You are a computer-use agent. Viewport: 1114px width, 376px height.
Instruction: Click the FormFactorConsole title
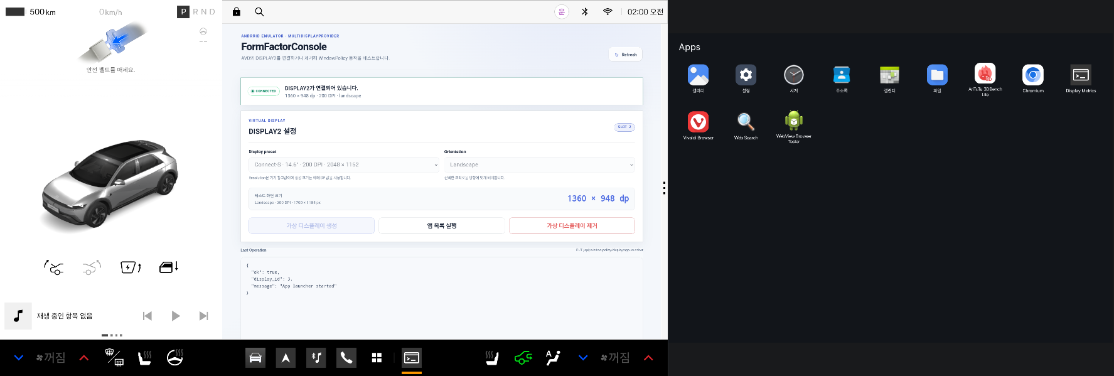pos(284,46)
